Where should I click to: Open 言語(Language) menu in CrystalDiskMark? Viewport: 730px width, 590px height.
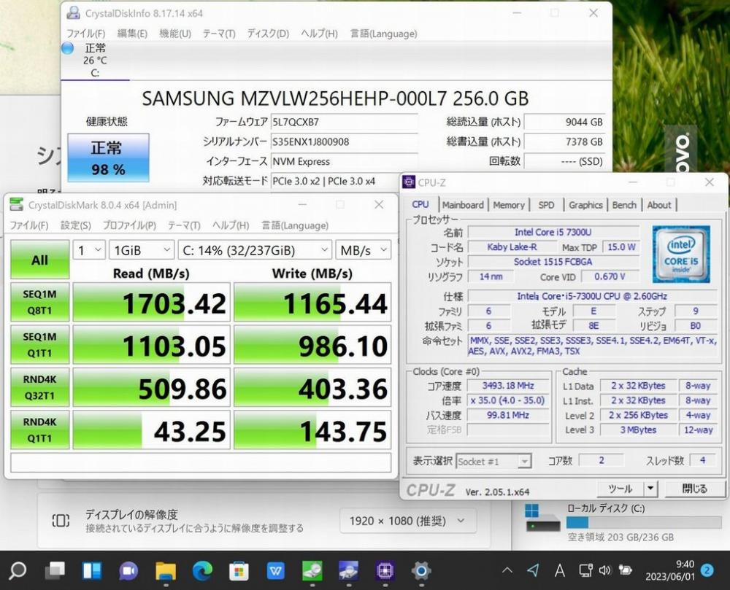click(x=295, y=225)
